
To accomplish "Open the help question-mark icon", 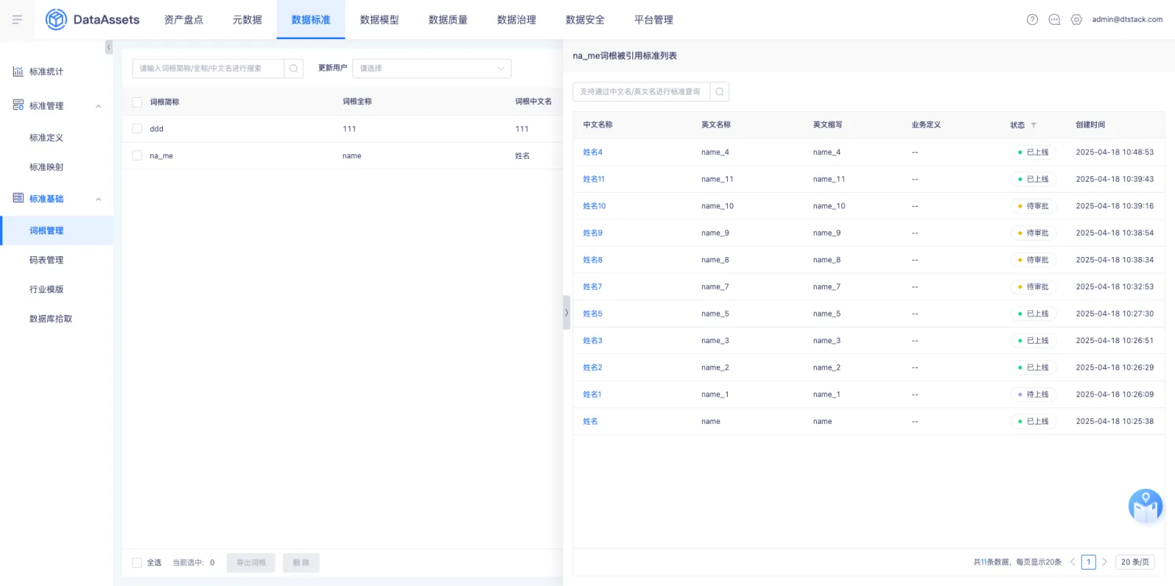I will coord(1032,20).
